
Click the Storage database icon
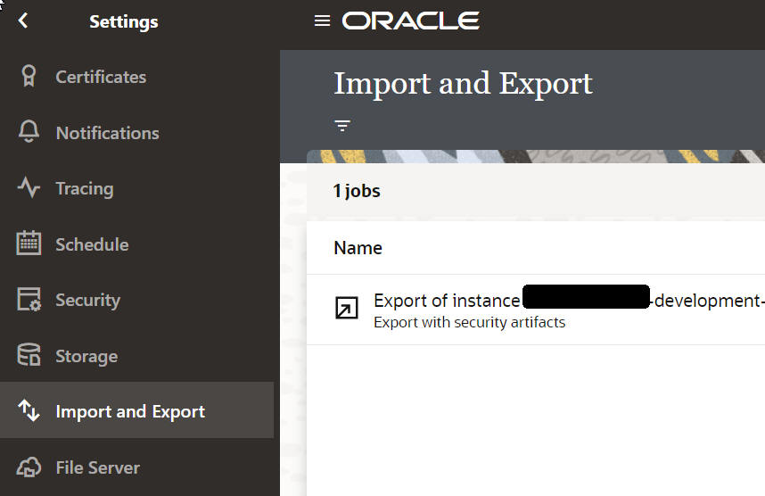click(29, 355)
